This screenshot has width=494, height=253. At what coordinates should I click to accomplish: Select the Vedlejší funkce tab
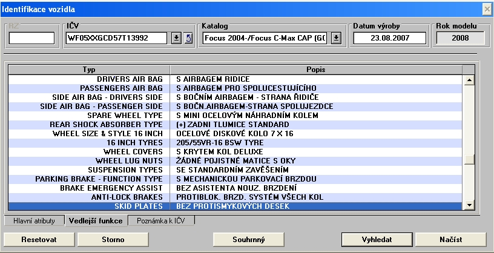(94, 221)
